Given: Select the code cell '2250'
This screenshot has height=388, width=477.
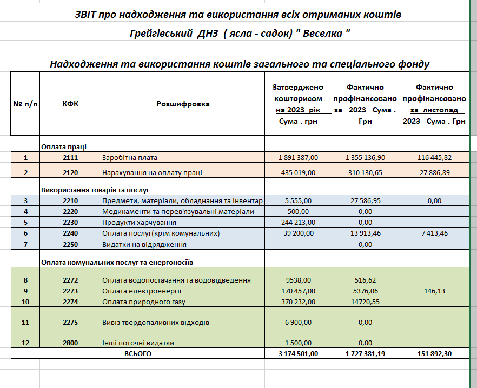Looking at the screenshot, I should (70, 244).
